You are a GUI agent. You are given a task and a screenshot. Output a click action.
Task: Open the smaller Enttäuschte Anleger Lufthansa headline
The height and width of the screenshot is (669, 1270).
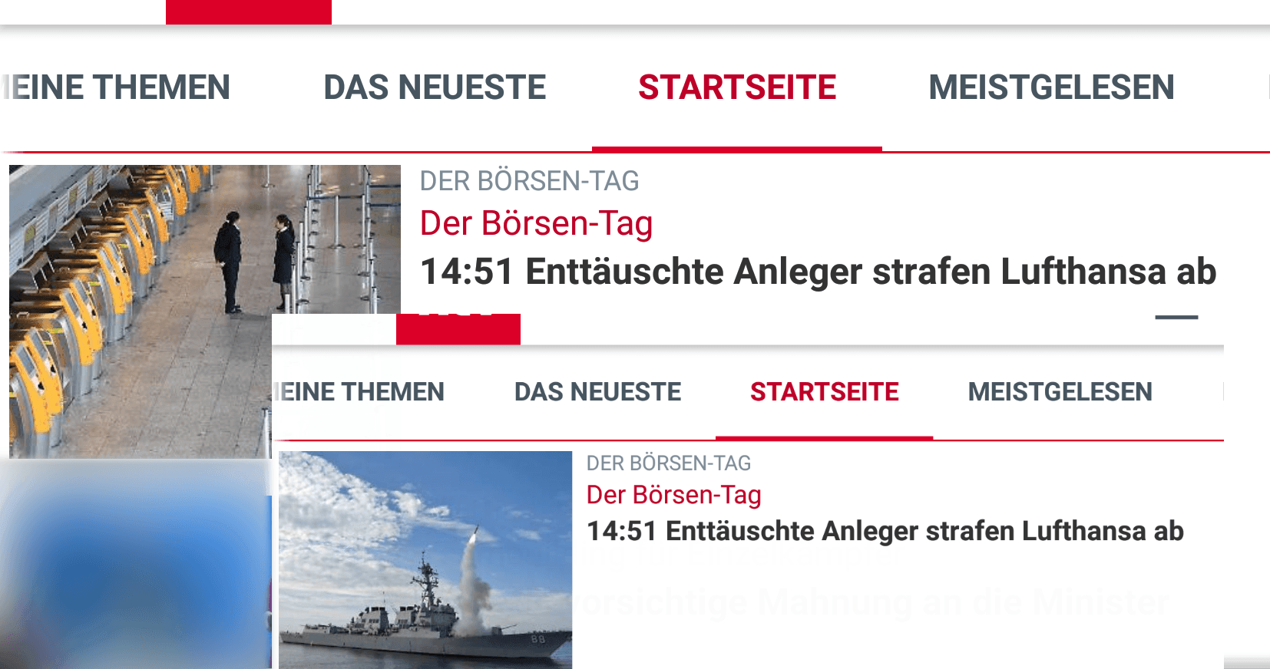click(x=885, y=531)
